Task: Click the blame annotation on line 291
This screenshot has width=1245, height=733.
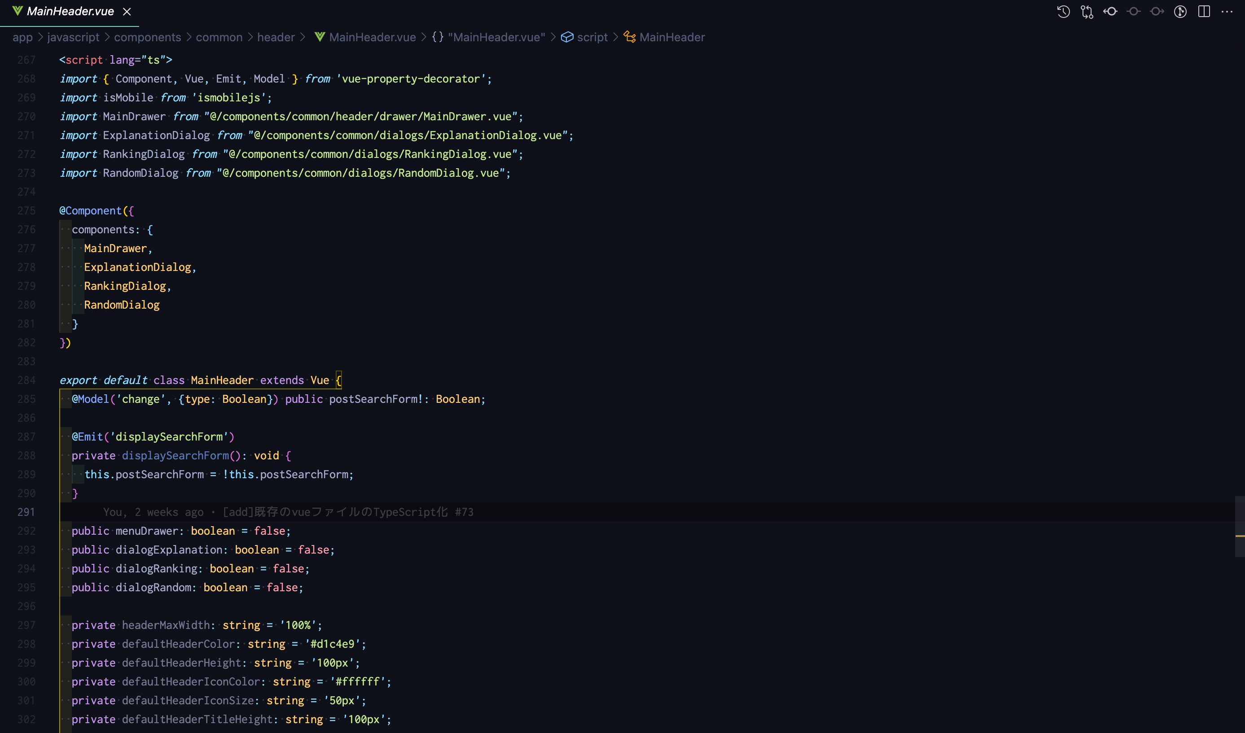Action: click(289, 512)
